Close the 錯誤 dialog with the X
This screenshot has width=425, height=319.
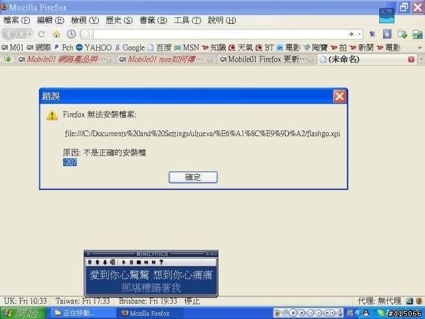coord(339,96)
